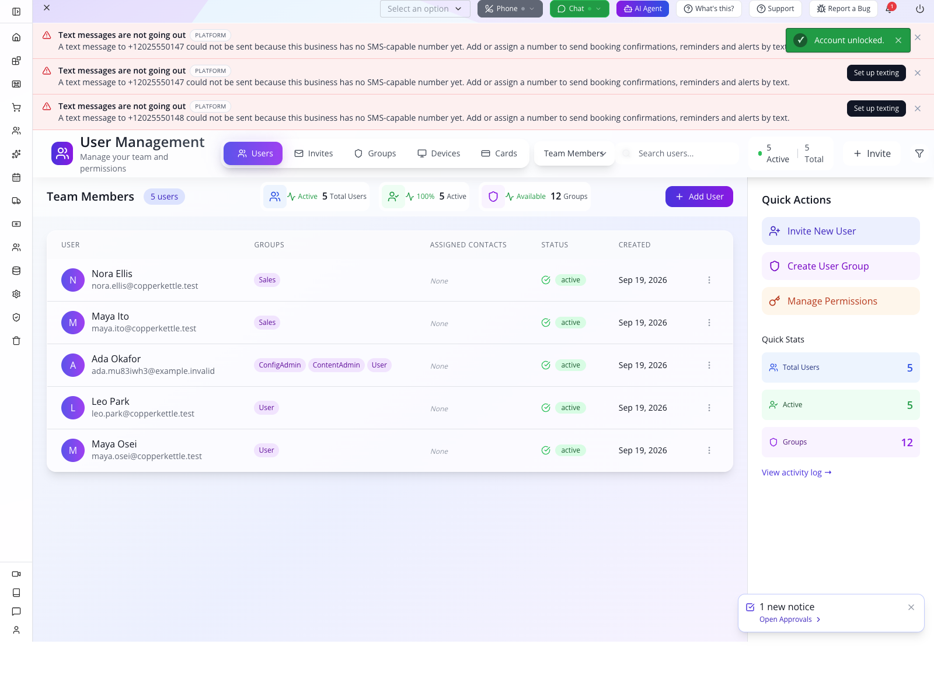Switch to the Invites tab

(313, 153)
